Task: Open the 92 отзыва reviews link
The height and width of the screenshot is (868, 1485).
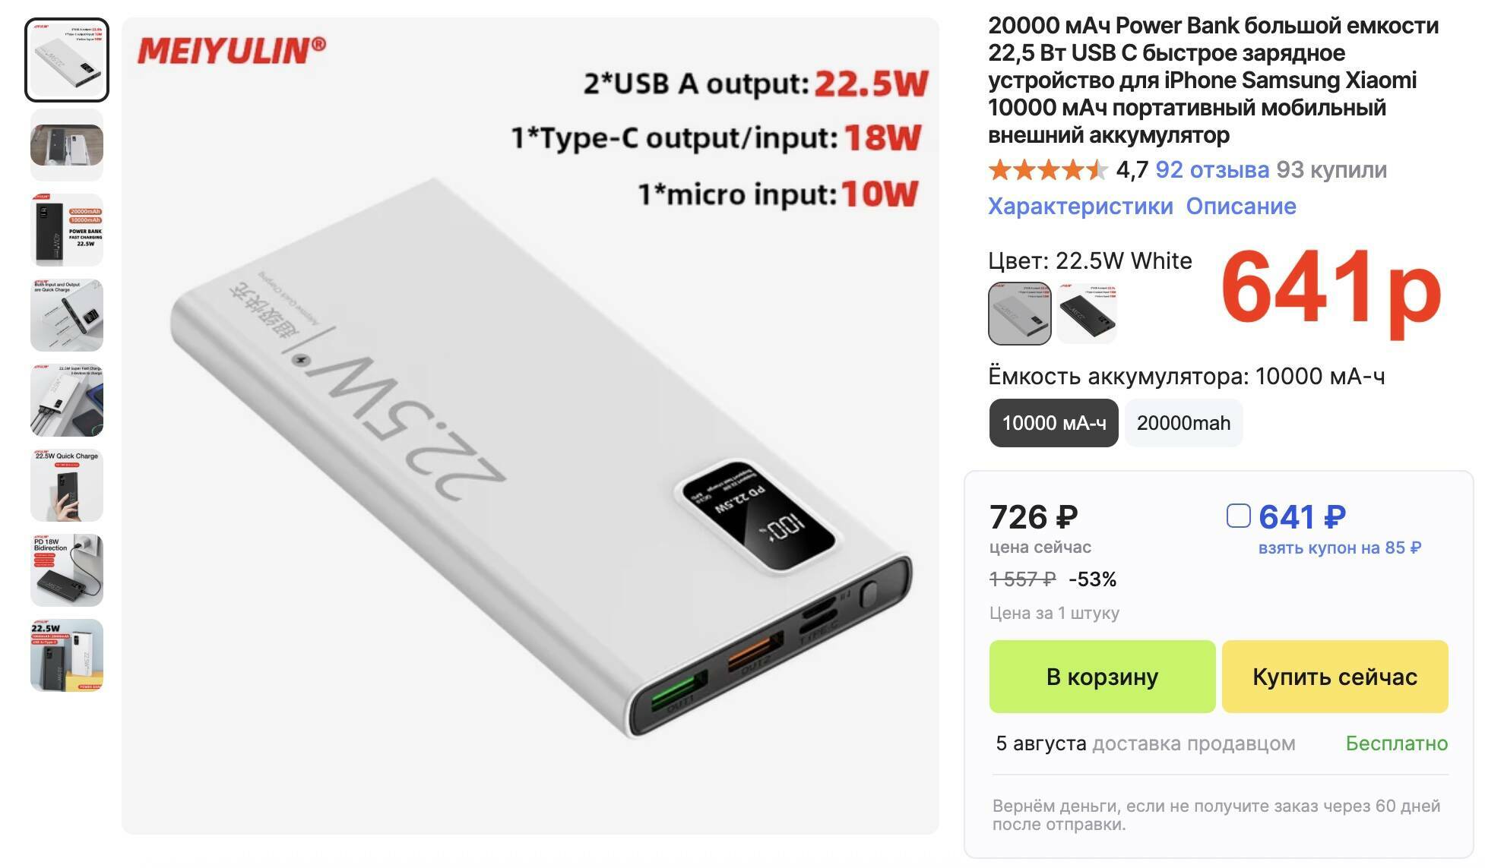Action: 1212,170
